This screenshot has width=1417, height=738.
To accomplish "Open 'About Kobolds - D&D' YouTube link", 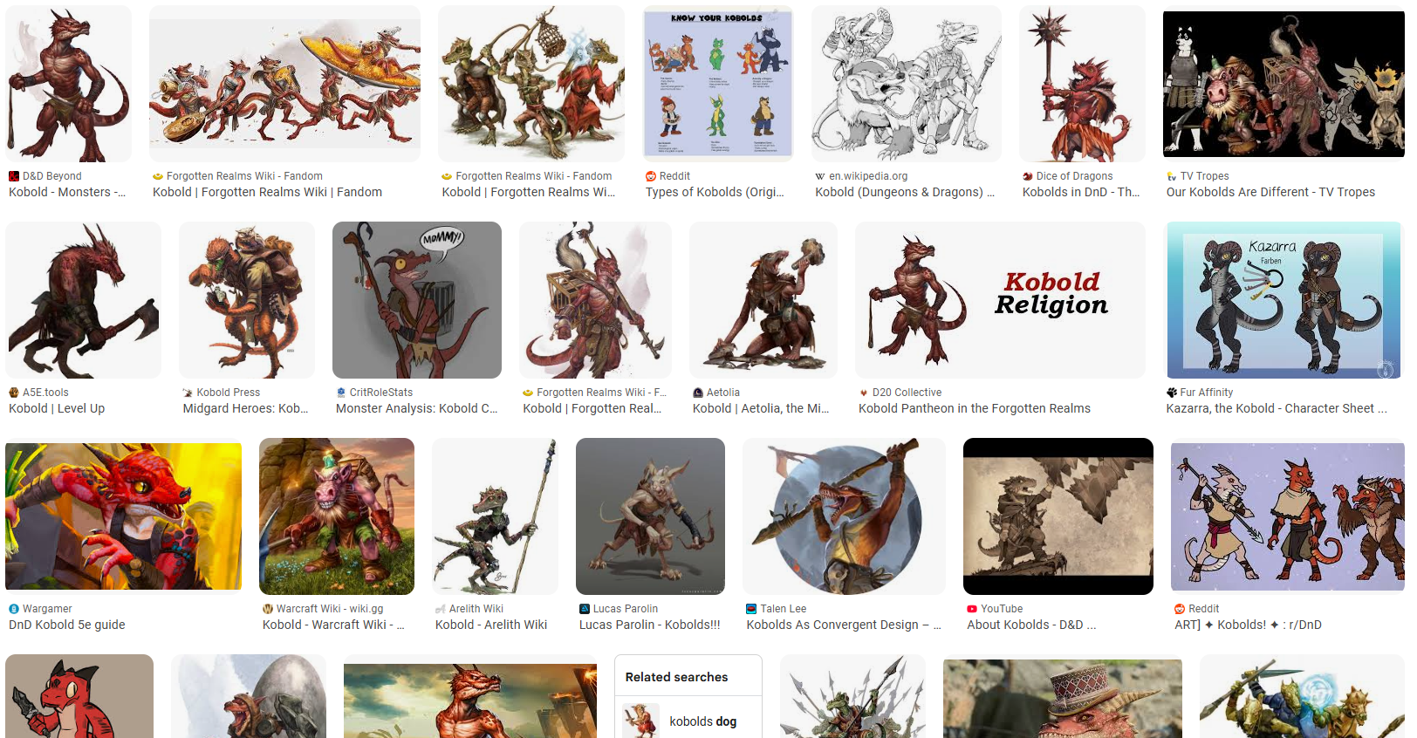I will [x=1031, y=625].
